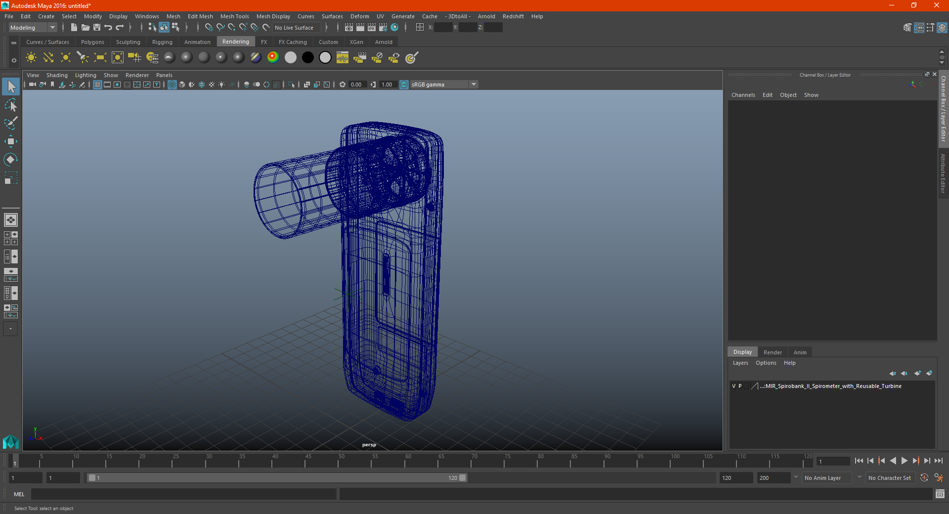Screen dimensions: 949x514
Task: Toggle the empty display type box of layer
Action: (746, 386)
